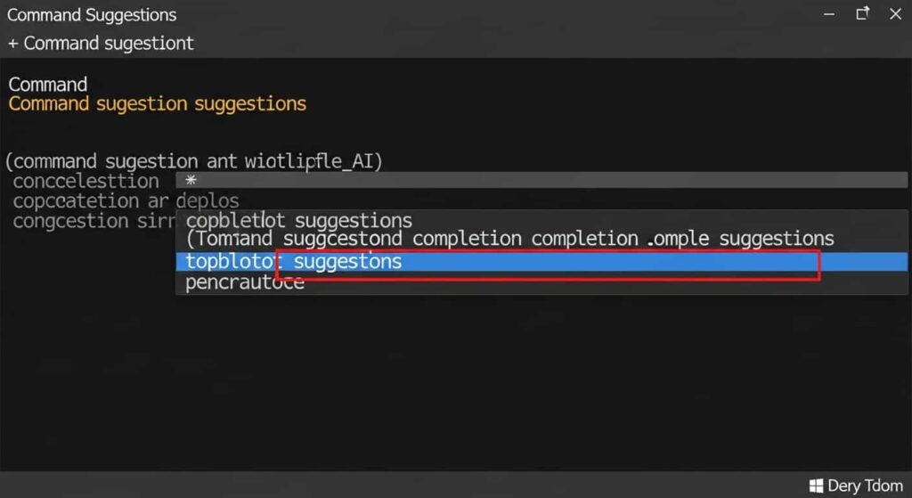Click the asterisk icon in input bar
The width and height of the screenshot is (912, 498).
191,180
